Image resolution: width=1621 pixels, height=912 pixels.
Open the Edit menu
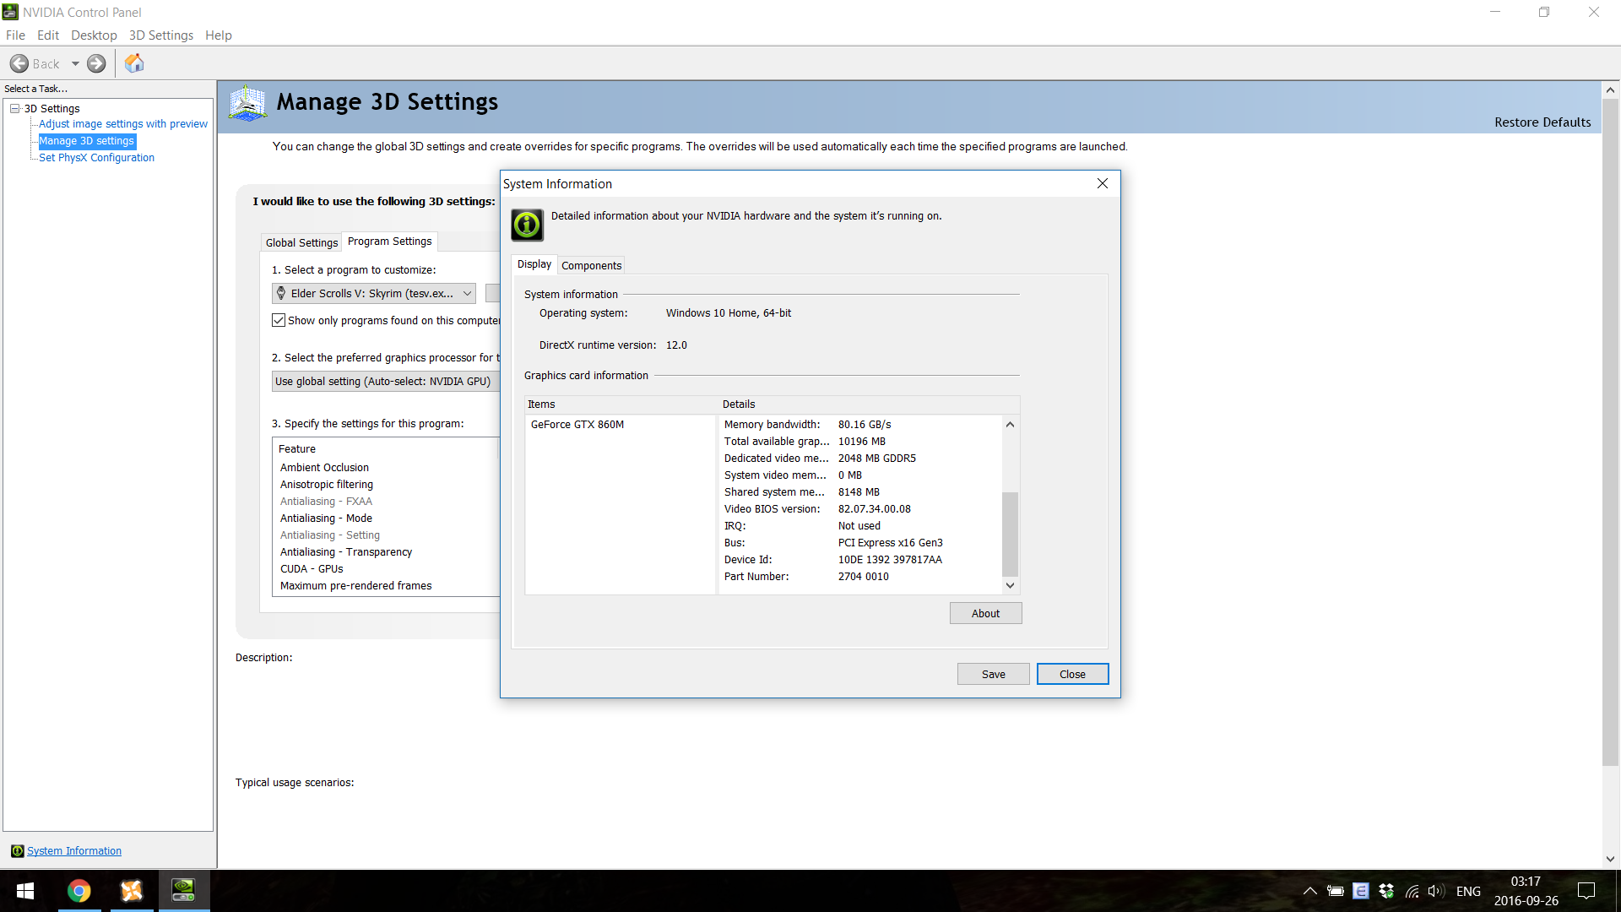point(48,35)
